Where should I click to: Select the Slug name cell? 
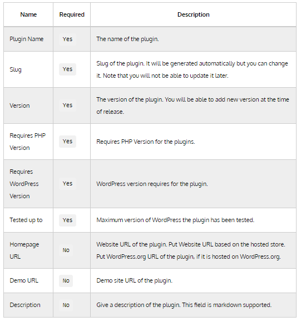[x=28, y=69]
